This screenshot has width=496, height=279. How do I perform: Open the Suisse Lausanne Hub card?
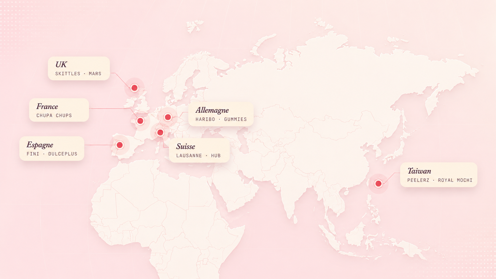pos(199,150)
